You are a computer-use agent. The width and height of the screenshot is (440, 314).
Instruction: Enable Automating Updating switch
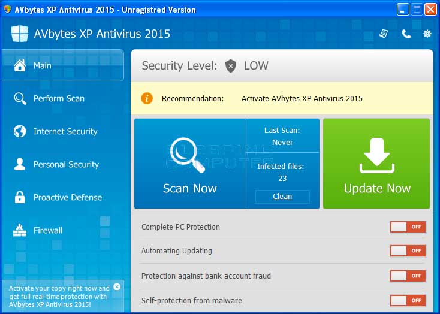408,251
